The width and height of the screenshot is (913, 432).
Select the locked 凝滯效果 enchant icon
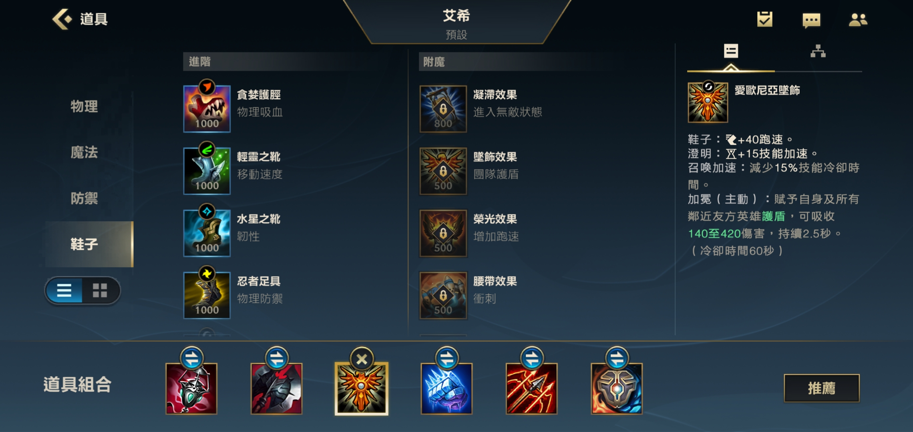(x=443, y=108)
